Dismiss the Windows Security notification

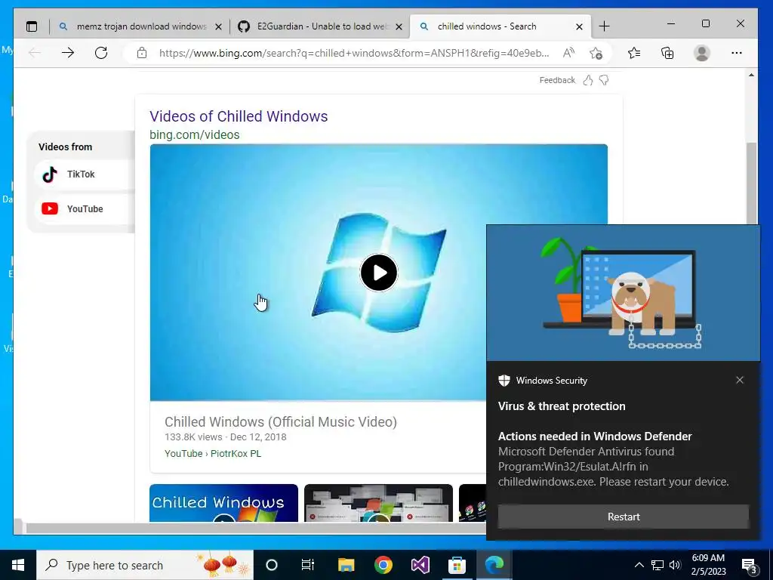click(740, 380)
